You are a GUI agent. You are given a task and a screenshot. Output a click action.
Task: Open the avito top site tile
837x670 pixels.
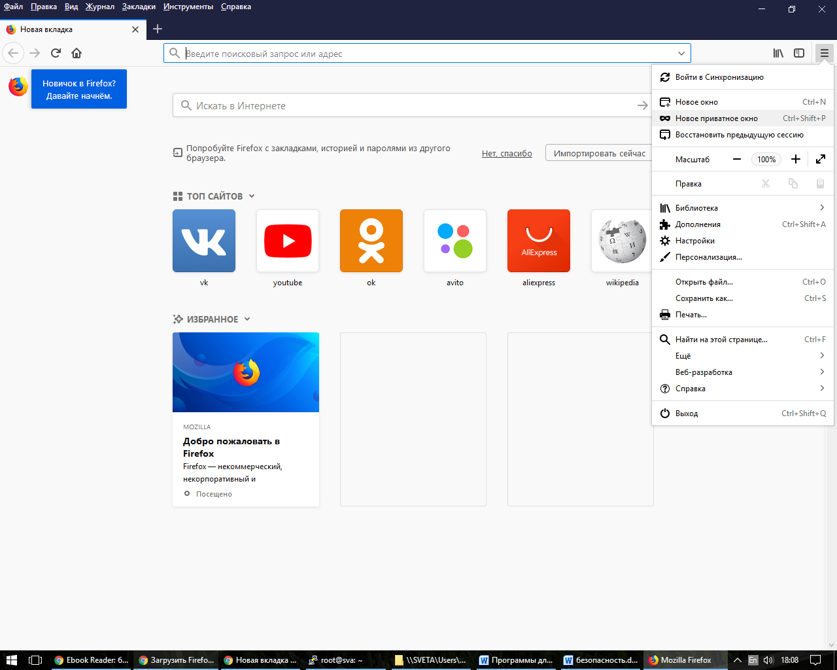[455, 241]
